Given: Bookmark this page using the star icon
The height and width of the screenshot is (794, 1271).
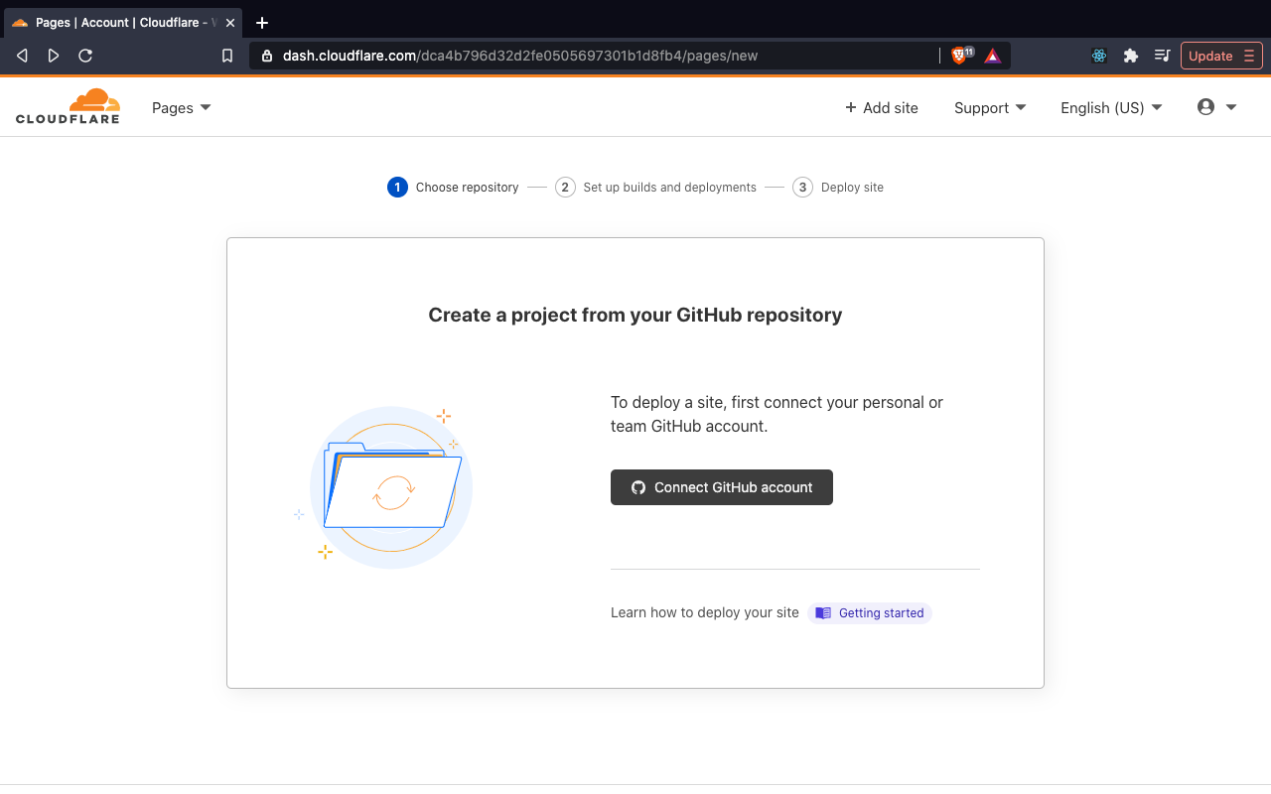Looking at the screenshot, I should pyautogui.click(x=226, y=56).
